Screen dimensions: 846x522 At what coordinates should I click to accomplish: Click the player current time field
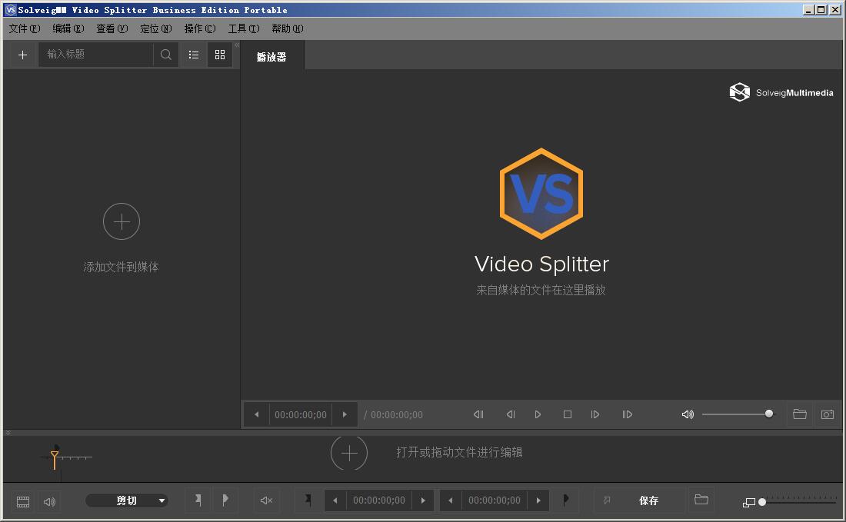[301, 414]
